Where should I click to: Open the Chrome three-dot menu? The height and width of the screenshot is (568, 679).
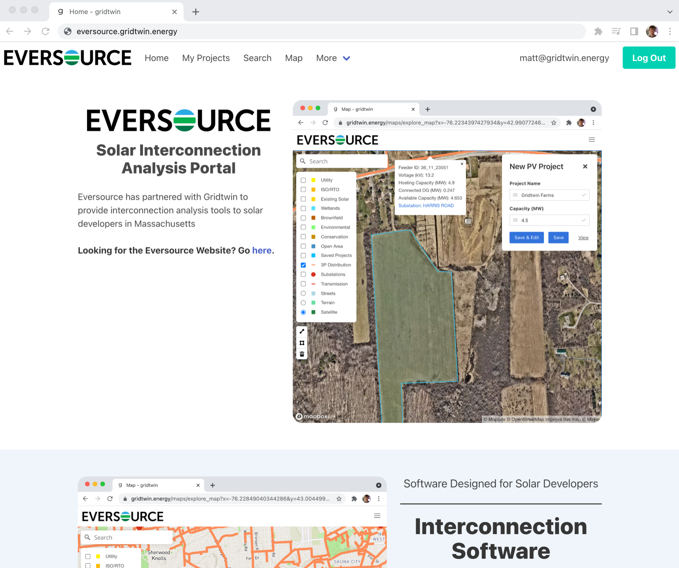(x=670, y=31)
